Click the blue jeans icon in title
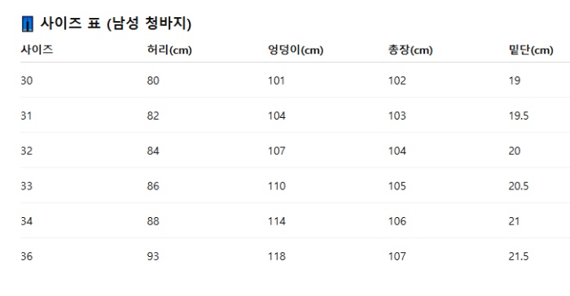The image size is (570, 296). (28, 24)
